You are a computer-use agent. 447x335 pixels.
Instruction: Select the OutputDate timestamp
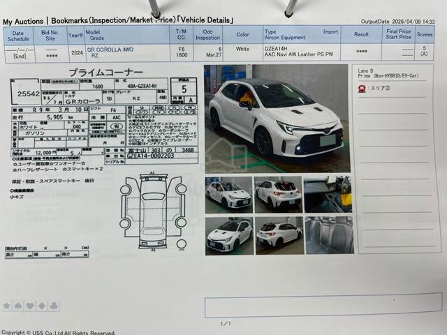tap(398, 22)
